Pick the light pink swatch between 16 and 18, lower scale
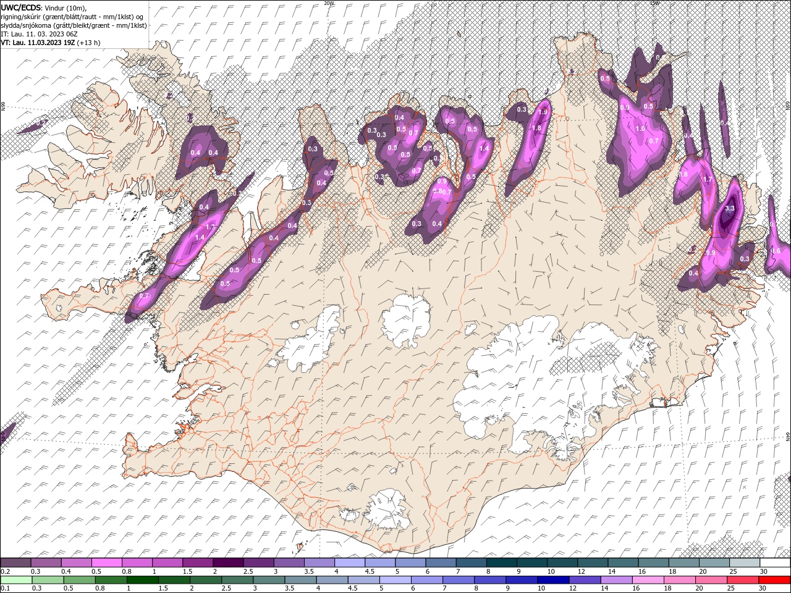 (x=648, y=580)
